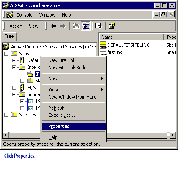
Task: Minimize the inner console window
Action: click(x=156, y=14)
